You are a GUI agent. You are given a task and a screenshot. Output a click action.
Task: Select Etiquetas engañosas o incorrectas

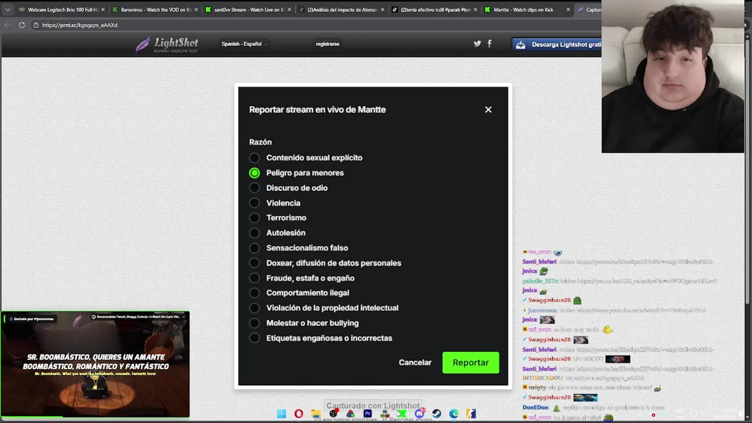point(254,338)
